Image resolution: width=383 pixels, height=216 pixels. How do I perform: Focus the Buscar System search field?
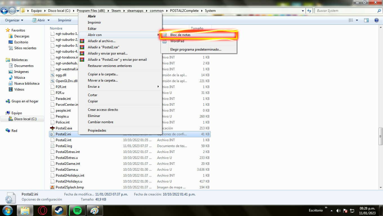tap(346, 11)
